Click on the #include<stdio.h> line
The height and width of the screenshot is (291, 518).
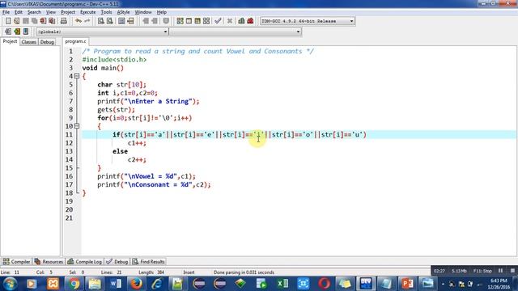pyautogui.click(x=114, y=60)
